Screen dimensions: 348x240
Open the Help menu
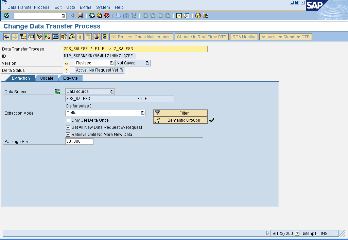pyautogui.click(x=119, y=7)
